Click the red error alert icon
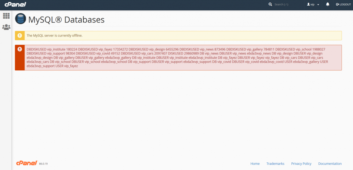The image size is (353, 170). click(20, 49)
